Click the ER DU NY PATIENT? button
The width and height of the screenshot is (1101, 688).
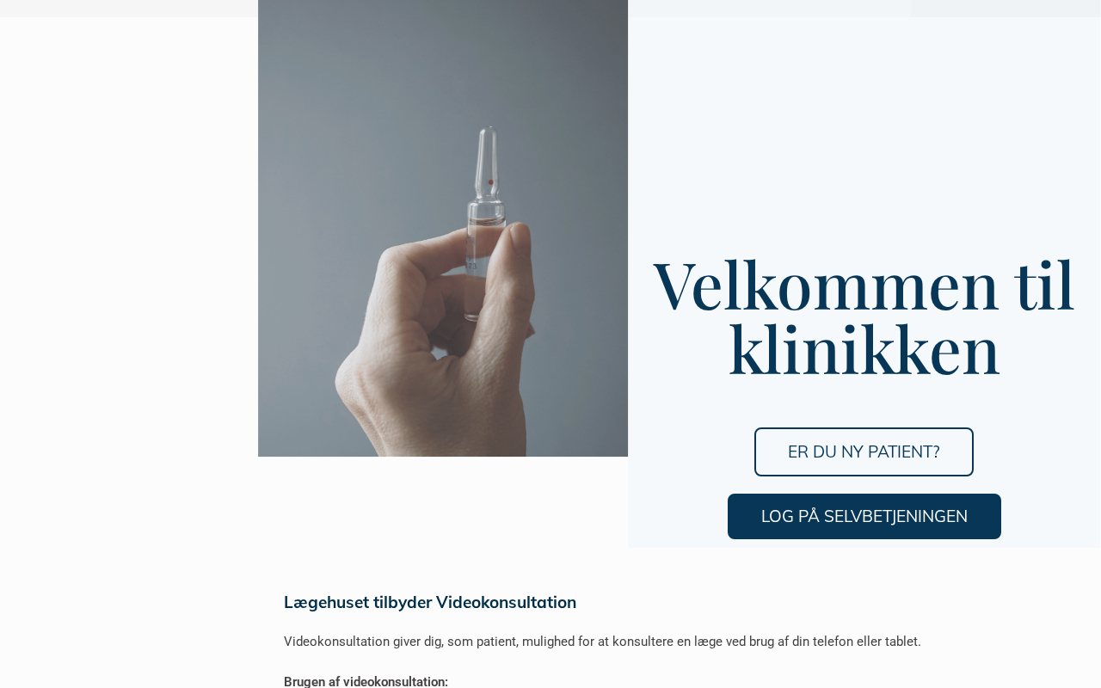[x=864, y=451]
